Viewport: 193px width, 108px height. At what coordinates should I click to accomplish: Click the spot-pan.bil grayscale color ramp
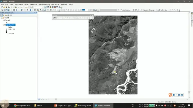[6, 31]
